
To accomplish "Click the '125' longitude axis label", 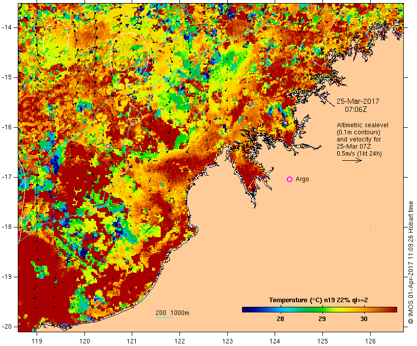I will [323, 341].
